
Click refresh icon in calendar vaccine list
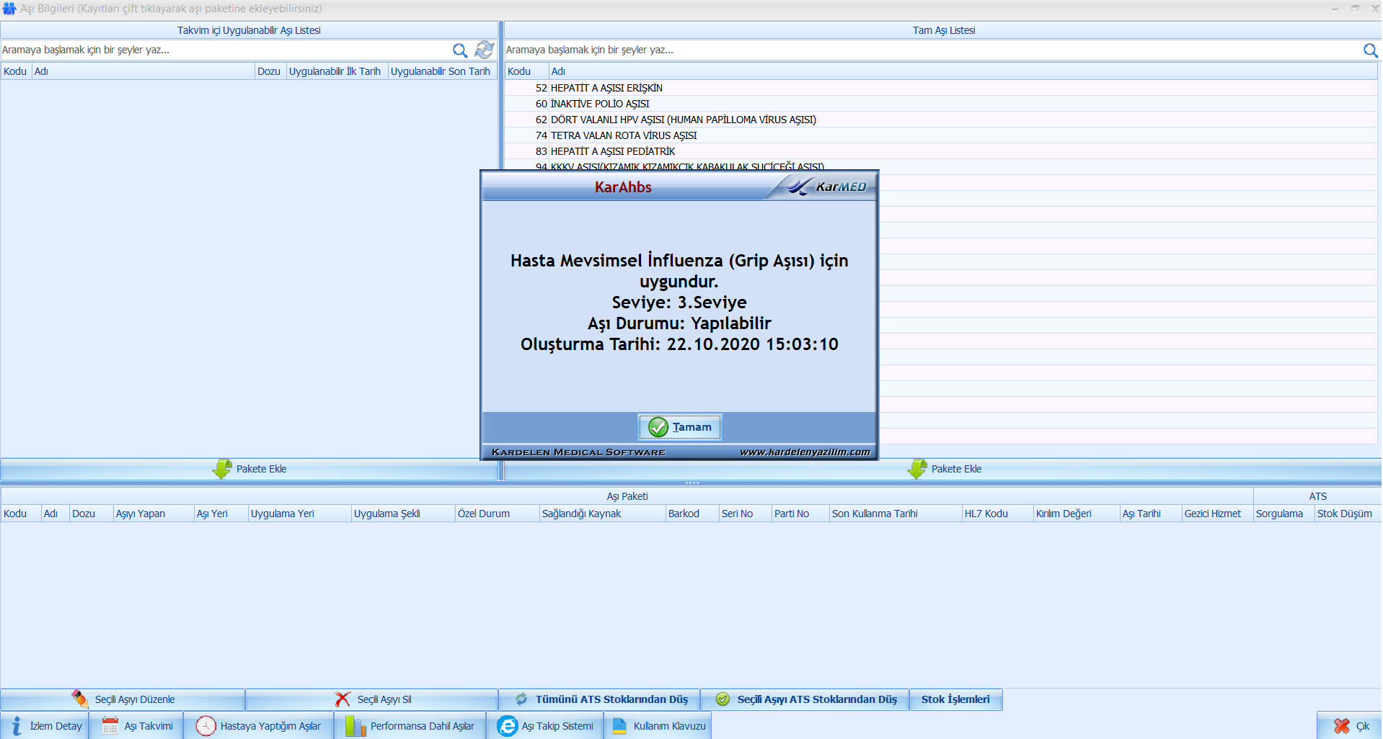pos(485,50)
